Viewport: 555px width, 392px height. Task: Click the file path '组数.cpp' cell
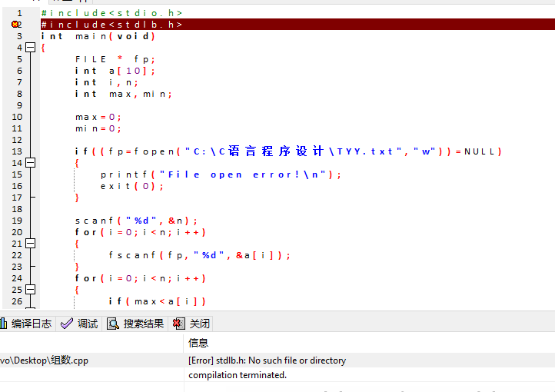[45, 360]
